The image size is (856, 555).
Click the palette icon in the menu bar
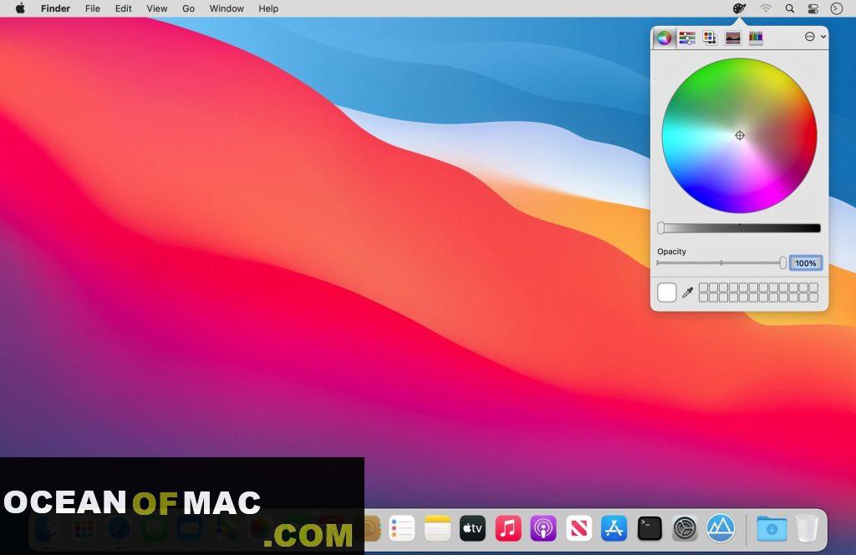click(739, 8)
